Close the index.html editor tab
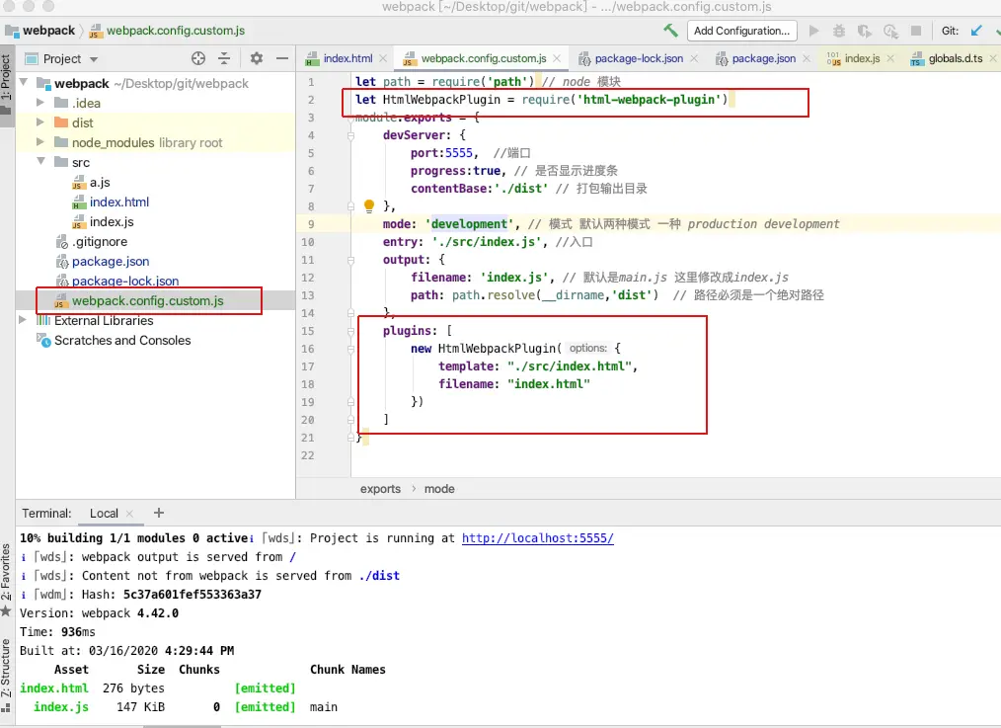The image size is (1001, 728). tap(383, 58)
